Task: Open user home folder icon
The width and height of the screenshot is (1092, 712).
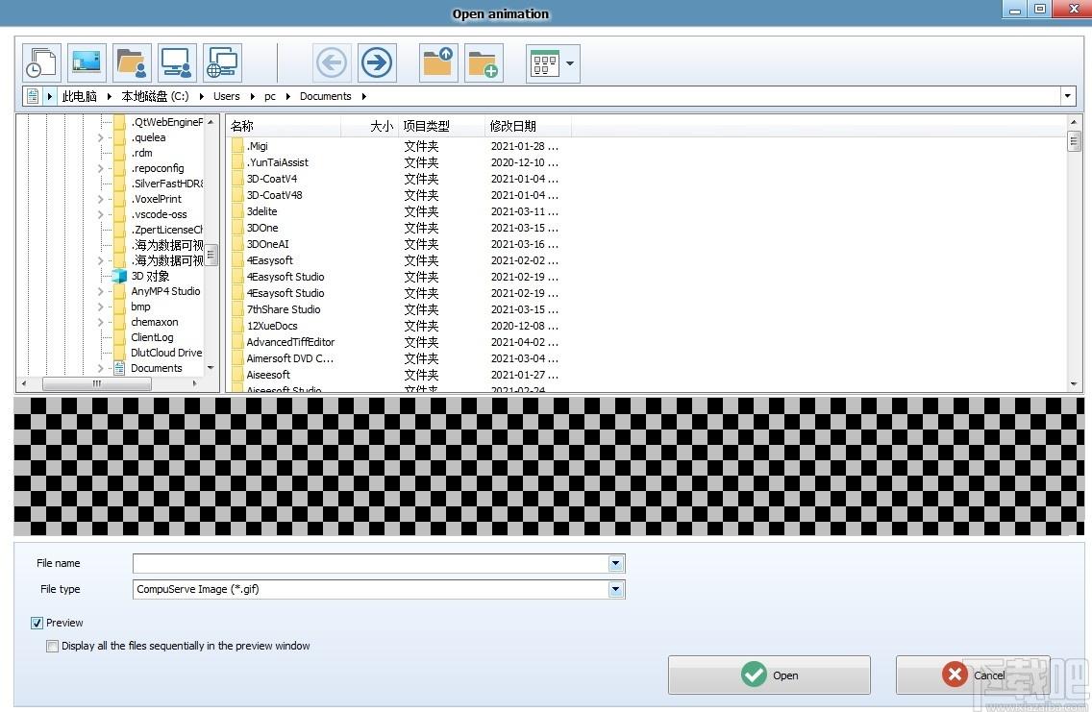Action: tap(133, 63)
